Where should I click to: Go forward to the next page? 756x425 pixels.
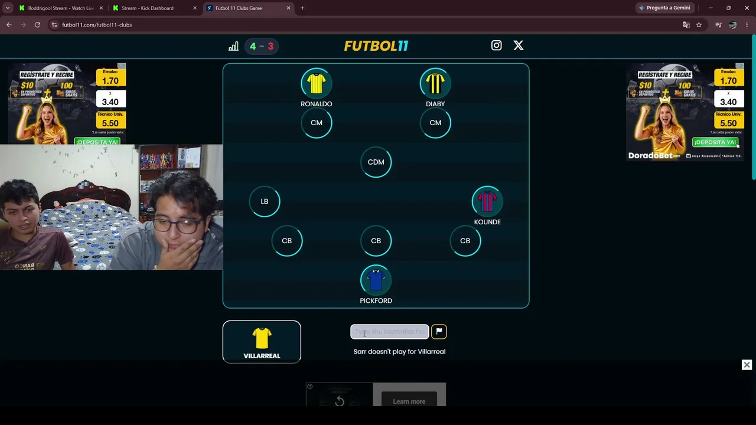point(23,25)
